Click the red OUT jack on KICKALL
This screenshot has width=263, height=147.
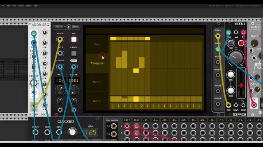(243, 32)
